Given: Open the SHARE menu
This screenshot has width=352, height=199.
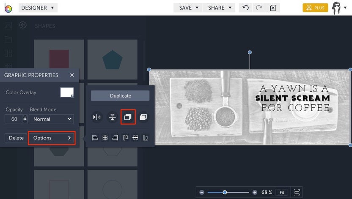Looking at the screenshot, I should pos(219,8).
